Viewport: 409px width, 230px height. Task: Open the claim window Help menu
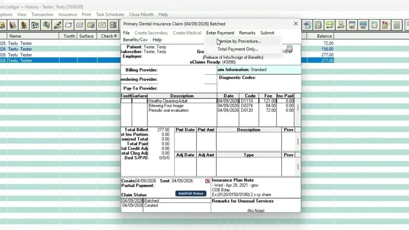(157, 40)
